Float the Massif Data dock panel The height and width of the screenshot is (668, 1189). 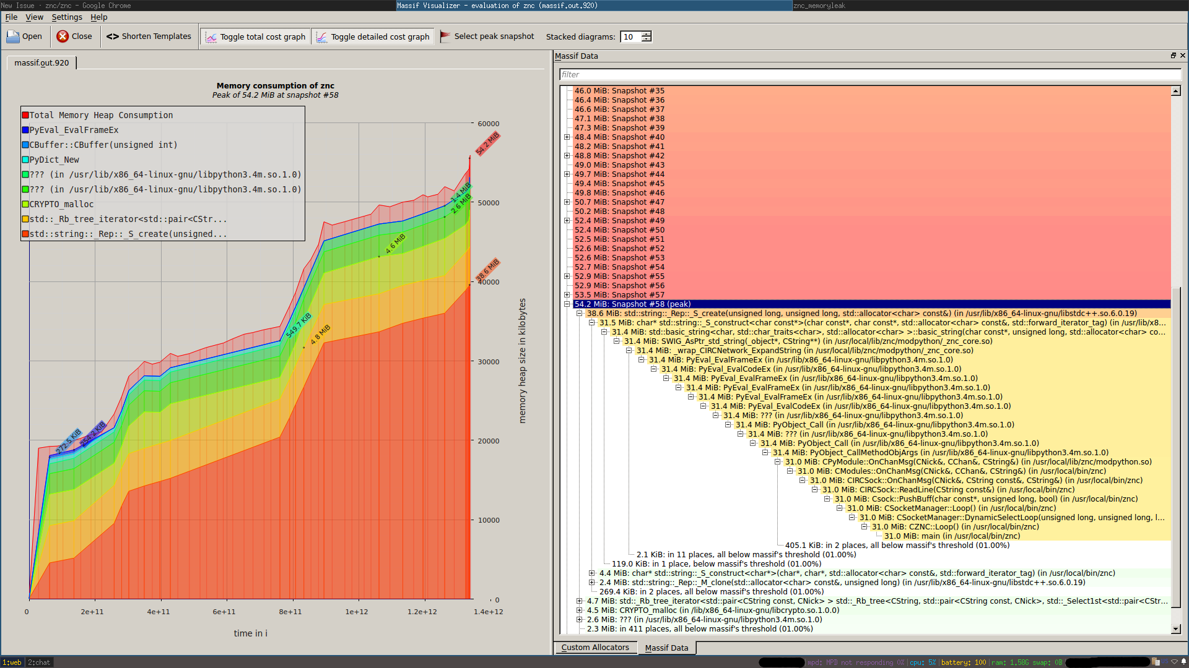(x=1173, y=56)
